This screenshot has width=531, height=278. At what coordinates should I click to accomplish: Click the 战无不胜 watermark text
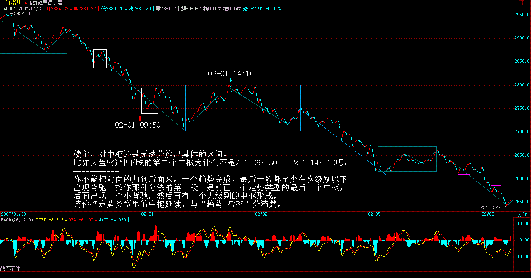click(x=10, y=269)
